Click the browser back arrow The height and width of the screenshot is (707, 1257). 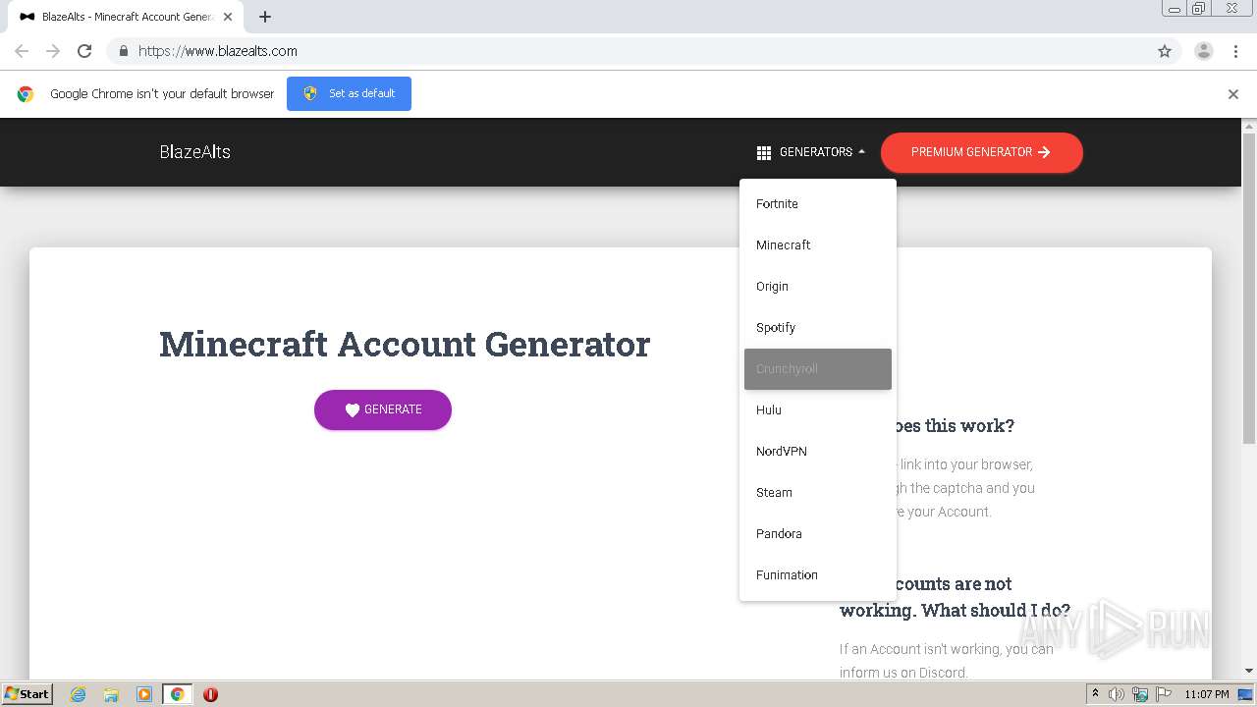(22, 51)
